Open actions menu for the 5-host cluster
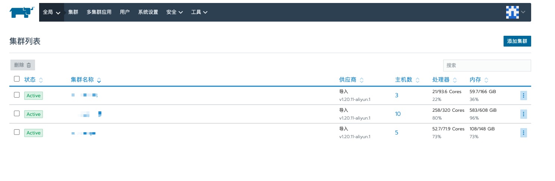The width and height of the screenshot is (555, 181). tap(523, 133)
